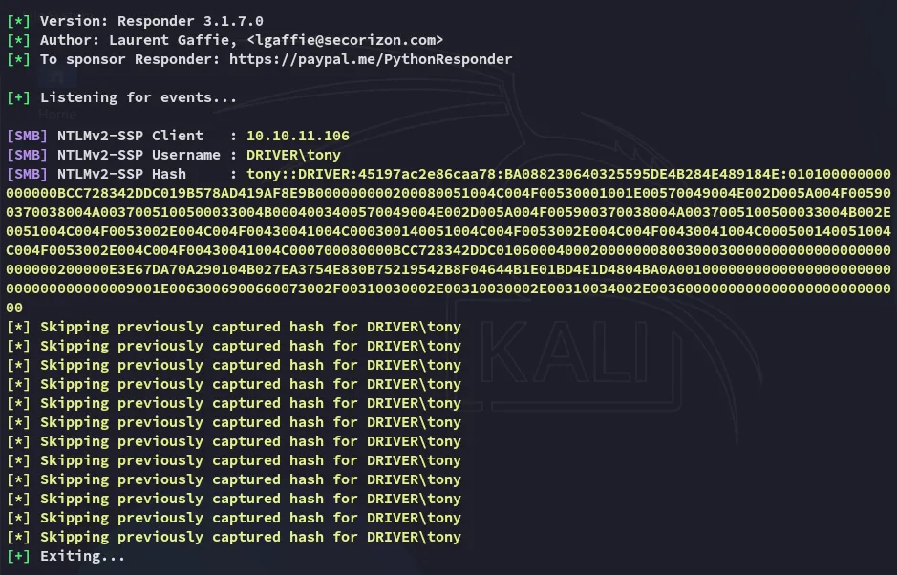Click the final '00' hash line
897x575 pixels.
(14, 308)
